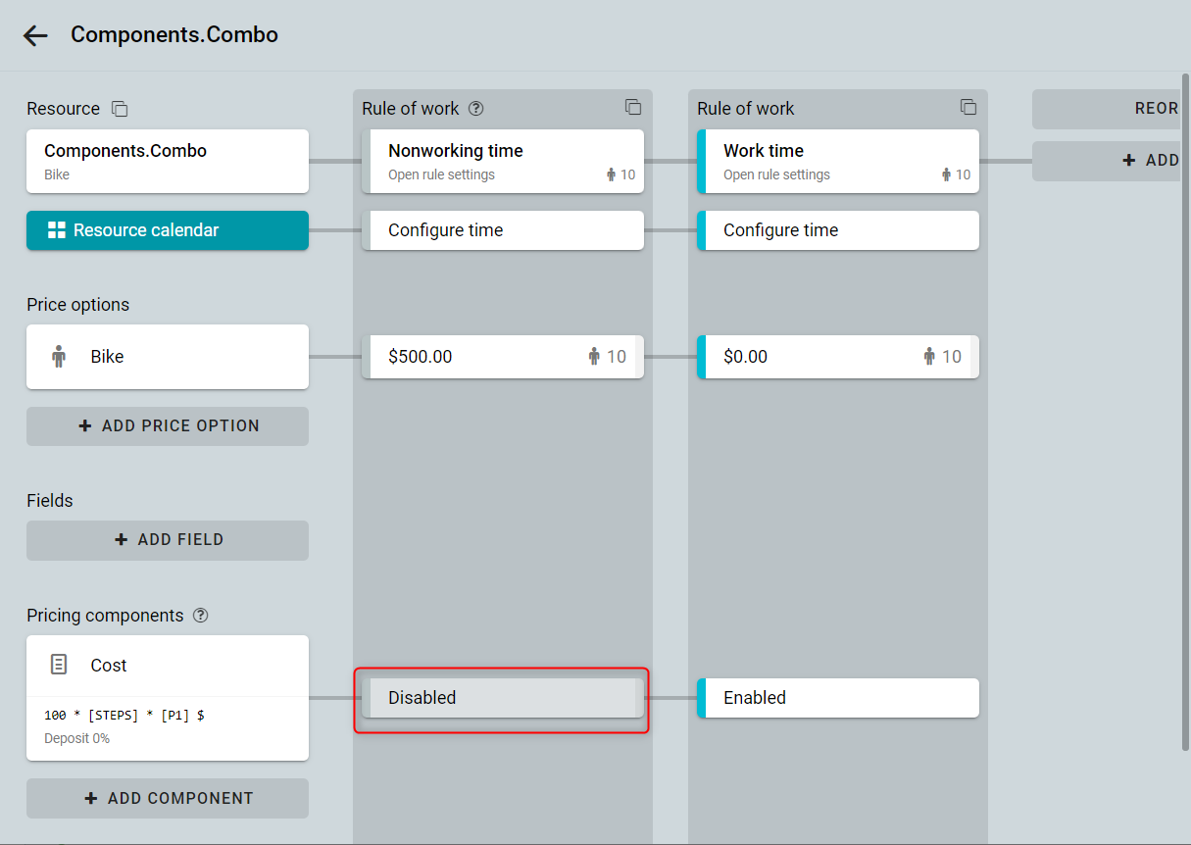This screenshot has width=1191, height=845.
Task: Toggle the Enabled state under Work time
Action: tap(838, 698)
